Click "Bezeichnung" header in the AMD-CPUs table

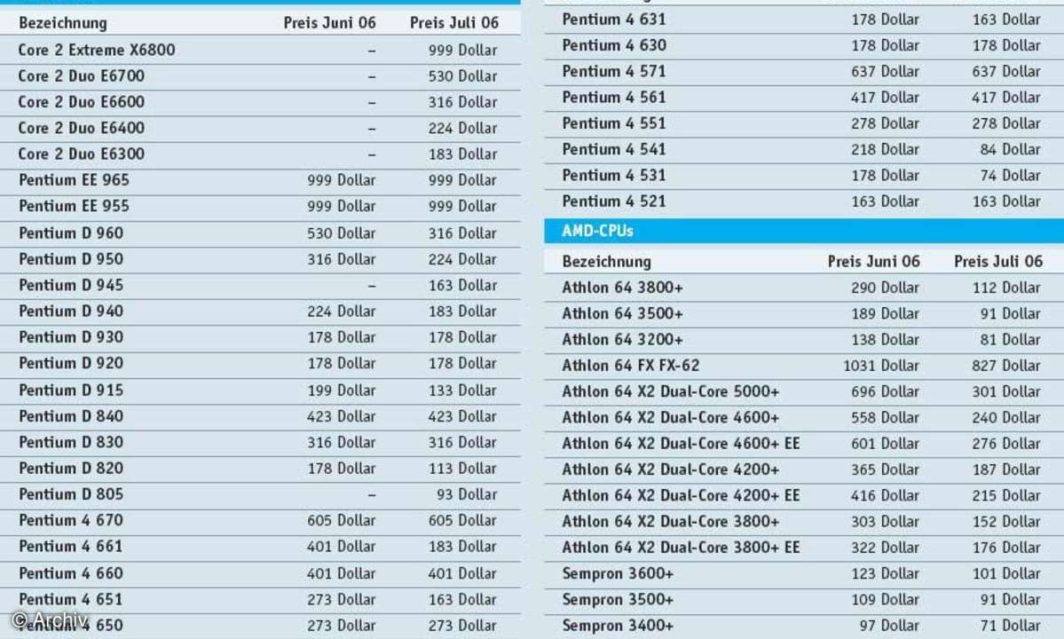pos(607,262)
